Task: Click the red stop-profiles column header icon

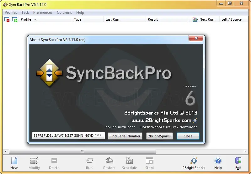Action: 7,19
